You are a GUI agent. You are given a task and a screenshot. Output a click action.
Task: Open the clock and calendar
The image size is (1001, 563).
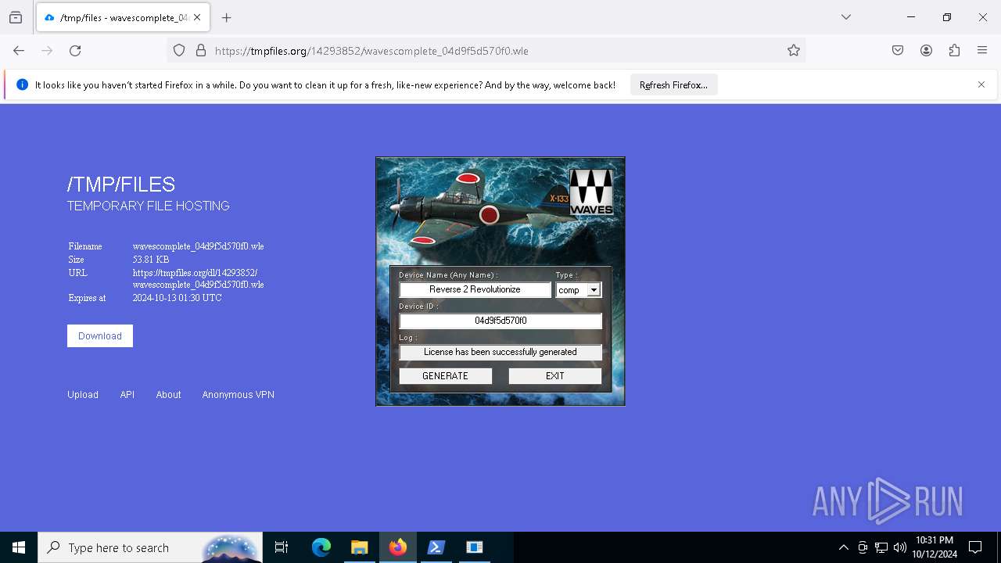tap(935, 547)
